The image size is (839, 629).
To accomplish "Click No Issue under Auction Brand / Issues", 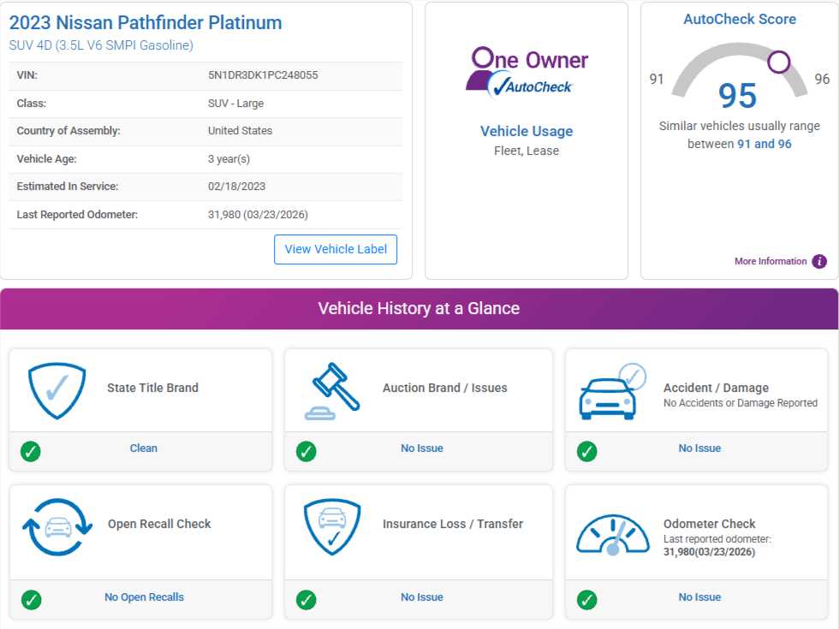I will pyautogui.click(x=421, y=448).
